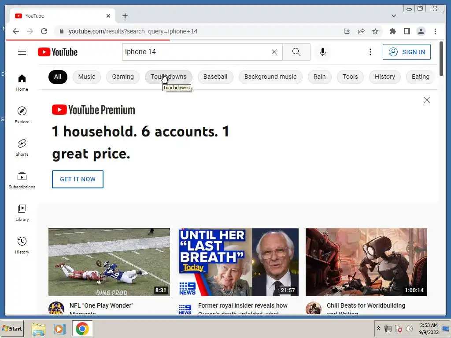Close the YouTube tab
Screen dimensions: 451x338
tap(108, 16)
